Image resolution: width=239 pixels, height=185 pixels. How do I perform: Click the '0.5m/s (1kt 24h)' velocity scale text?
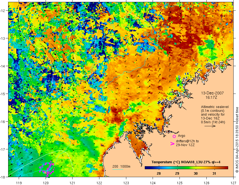tap(213, 122)
